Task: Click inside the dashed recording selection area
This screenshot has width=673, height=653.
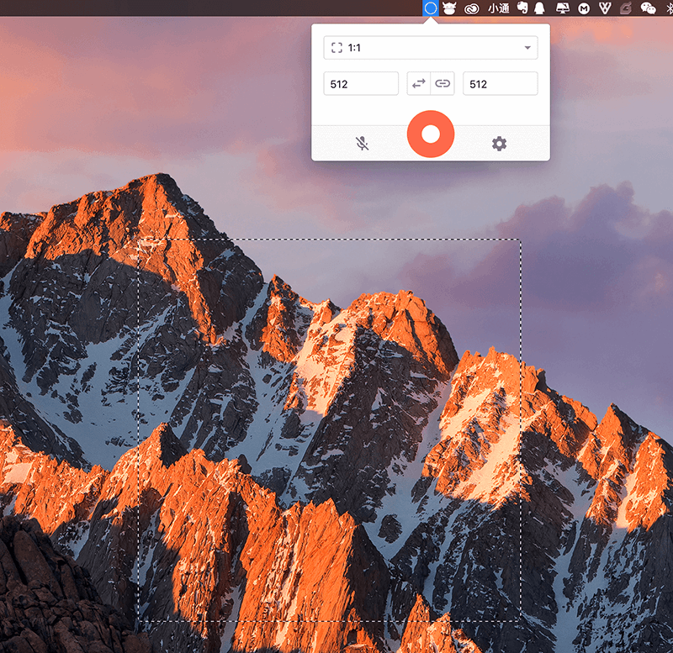Action: [330, 430]
